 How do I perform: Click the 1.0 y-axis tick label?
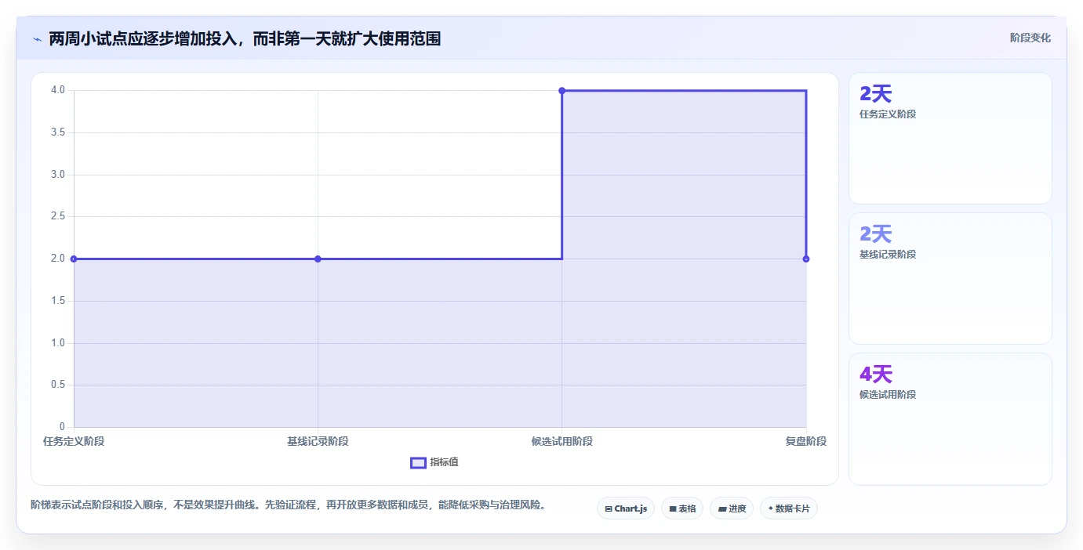click(58, 343)
